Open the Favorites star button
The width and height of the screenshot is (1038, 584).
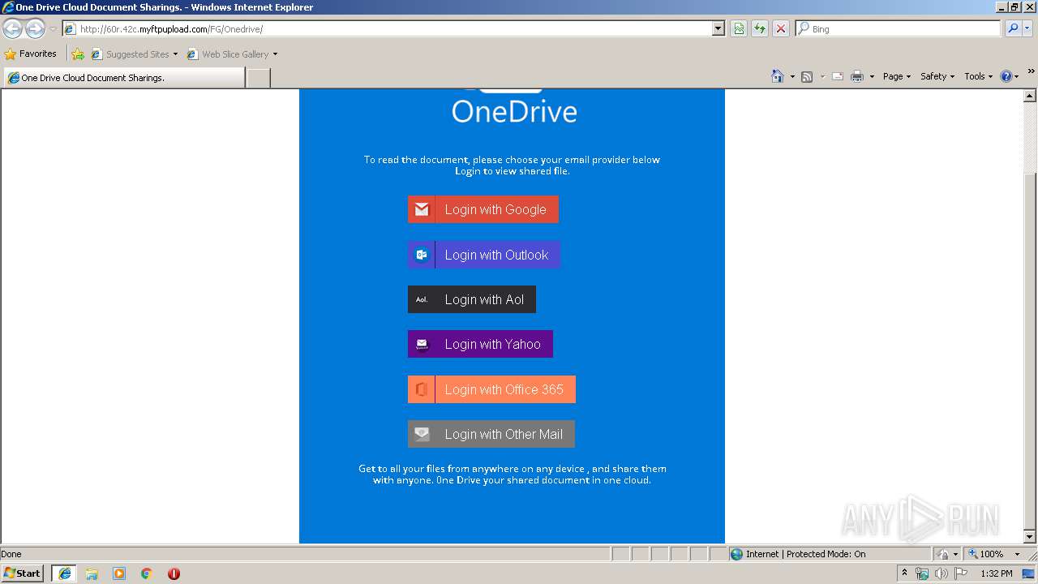click(30, 54)
